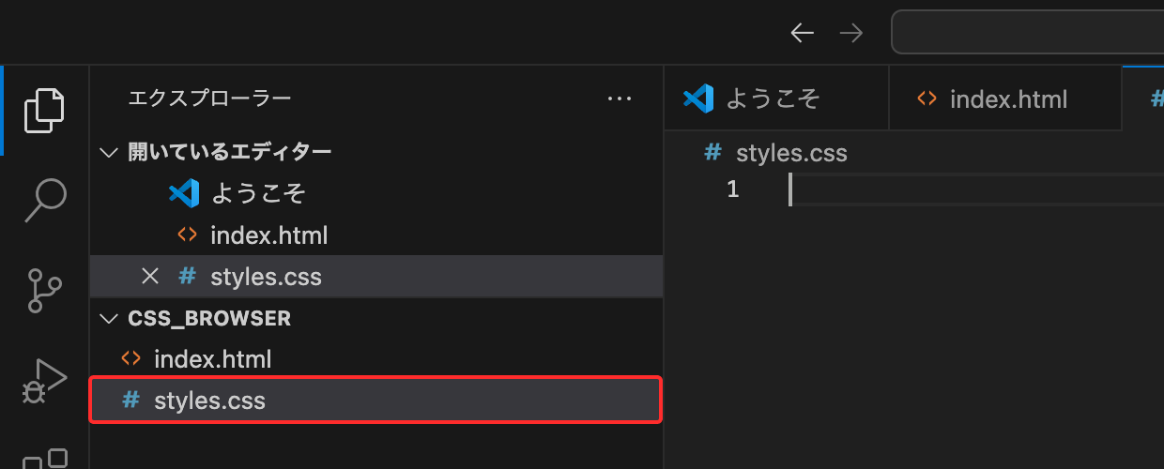
Task: Click styles.css in the editor breadcrumb
Action: pos(791,153)
